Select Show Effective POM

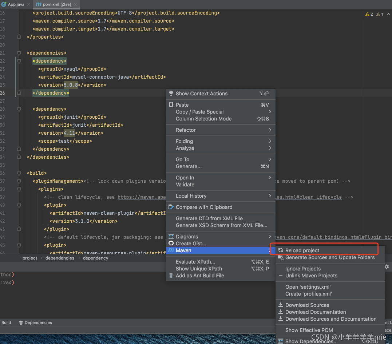click(x=330, y=330)
